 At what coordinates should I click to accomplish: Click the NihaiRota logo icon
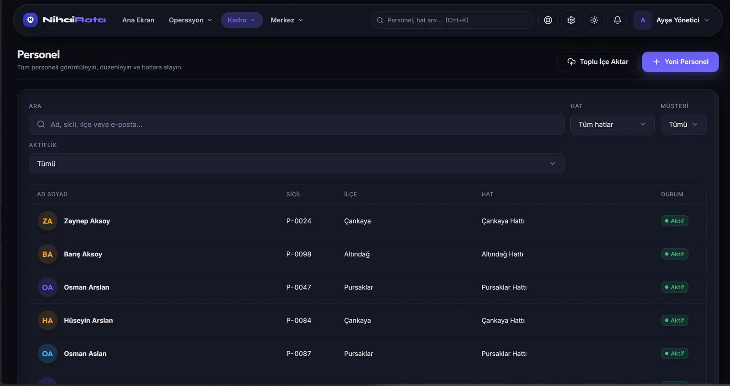tap(31, 20)
